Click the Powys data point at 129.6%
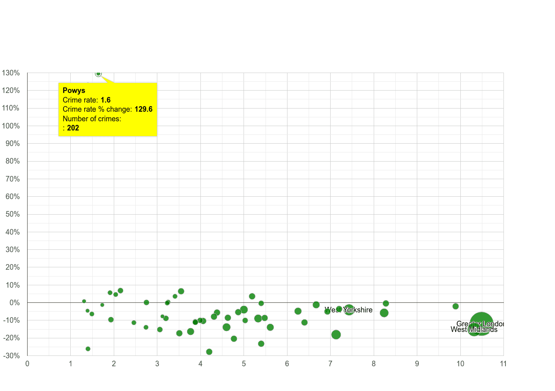Viewport: 555px width, 391px height. coord(98,74)
